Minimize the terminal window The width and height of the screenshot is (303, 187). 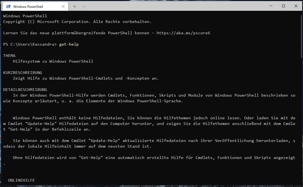[271, 6]
